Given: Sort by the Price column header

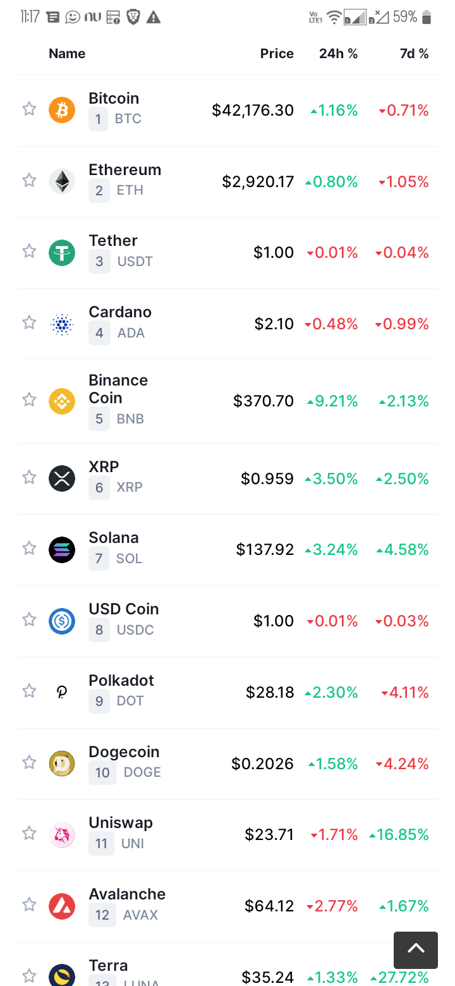Looking at the screenshot, I should (277, 54).
